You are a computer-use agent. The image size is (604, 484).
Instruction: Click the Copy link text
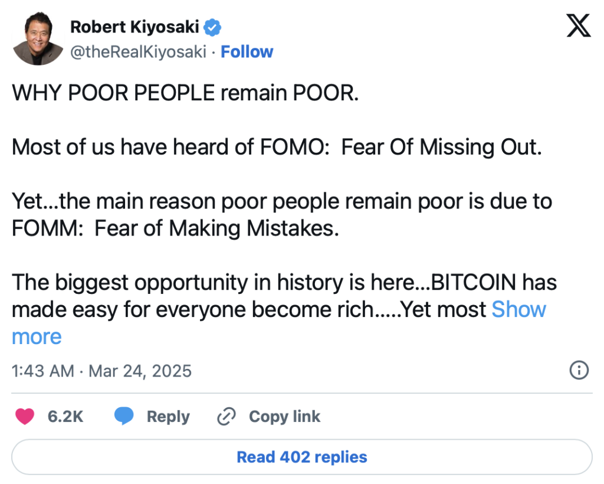pos(284,416)
